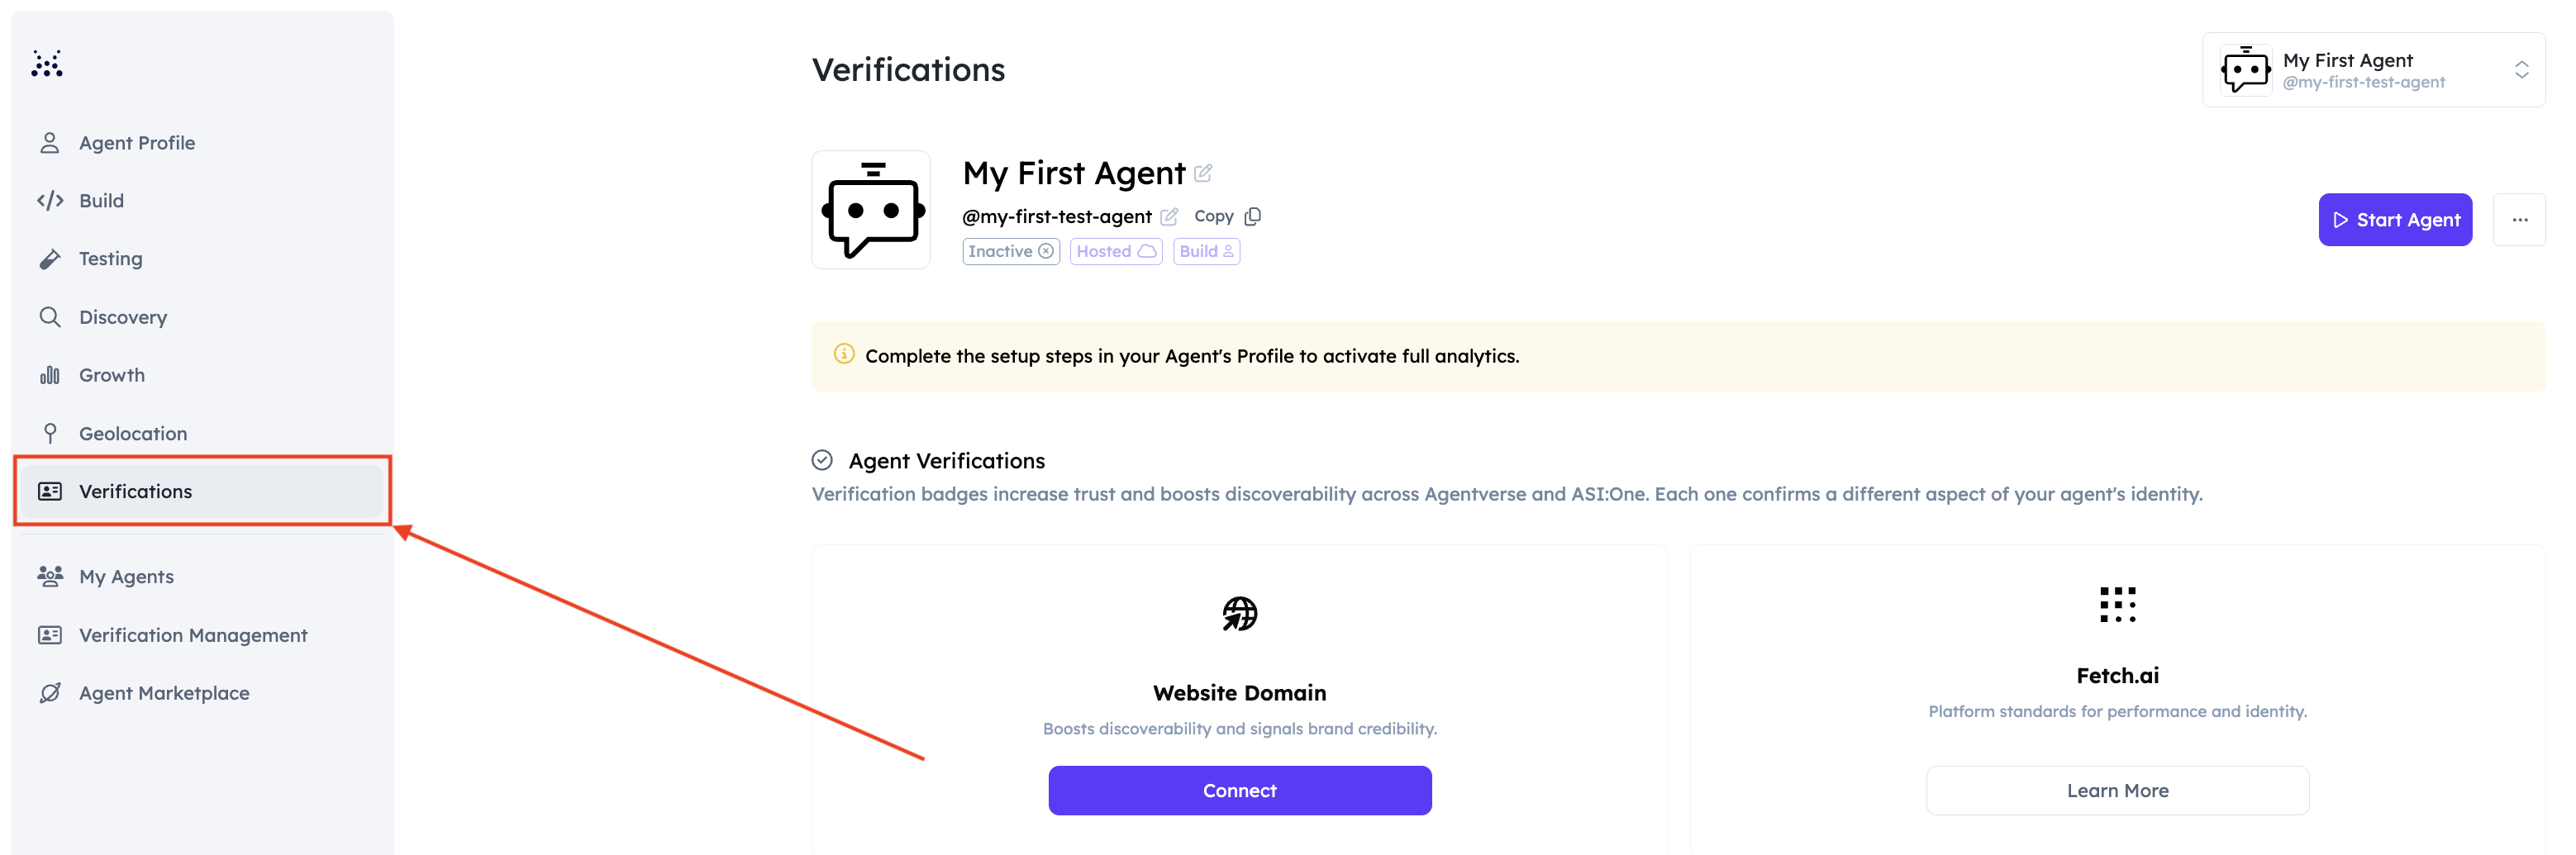The height and width of the screenshot is (855, 2576).
Task: Click the Build badge tag
Action: (x=1206, y=251)
